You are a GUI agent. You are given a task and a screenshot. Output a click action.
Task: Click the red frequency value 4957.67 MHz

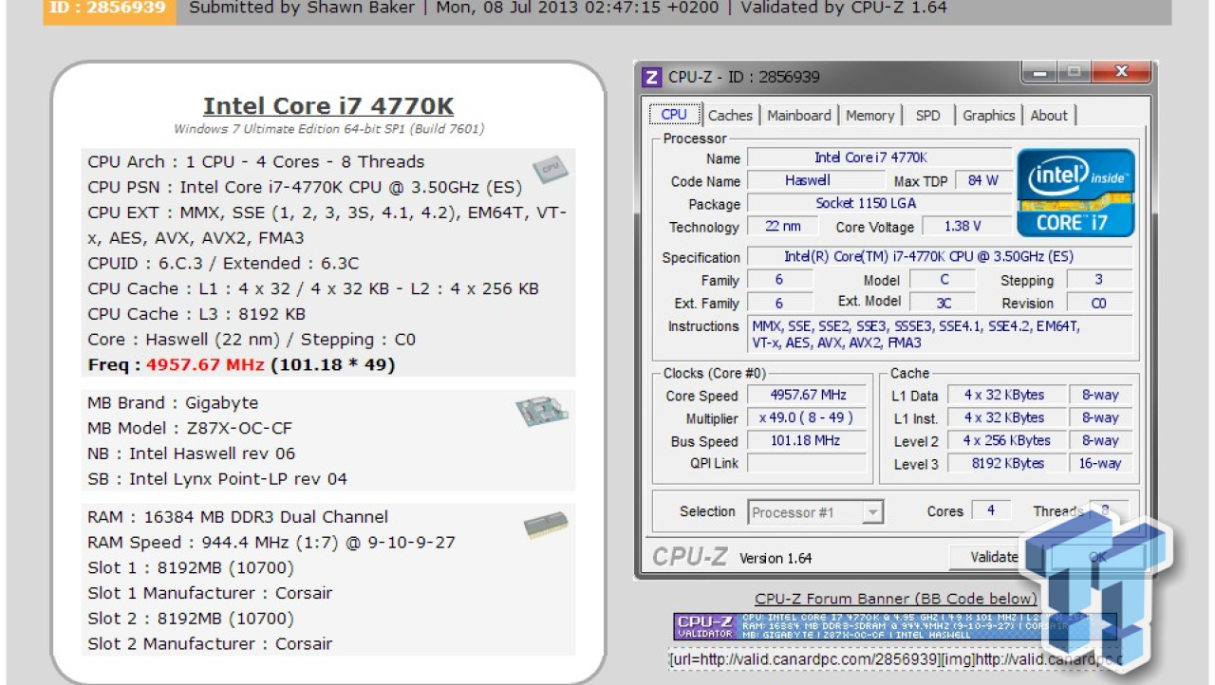206,364
